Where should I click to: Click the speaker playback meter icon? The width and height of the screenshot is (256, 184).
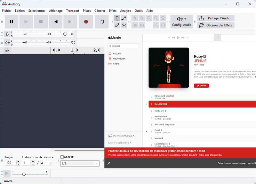click(x=7, y=42)
